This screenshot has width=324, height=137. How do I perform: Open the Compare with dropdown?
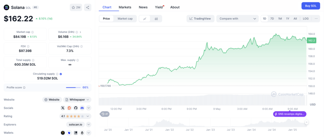click(x=237, y=19)
